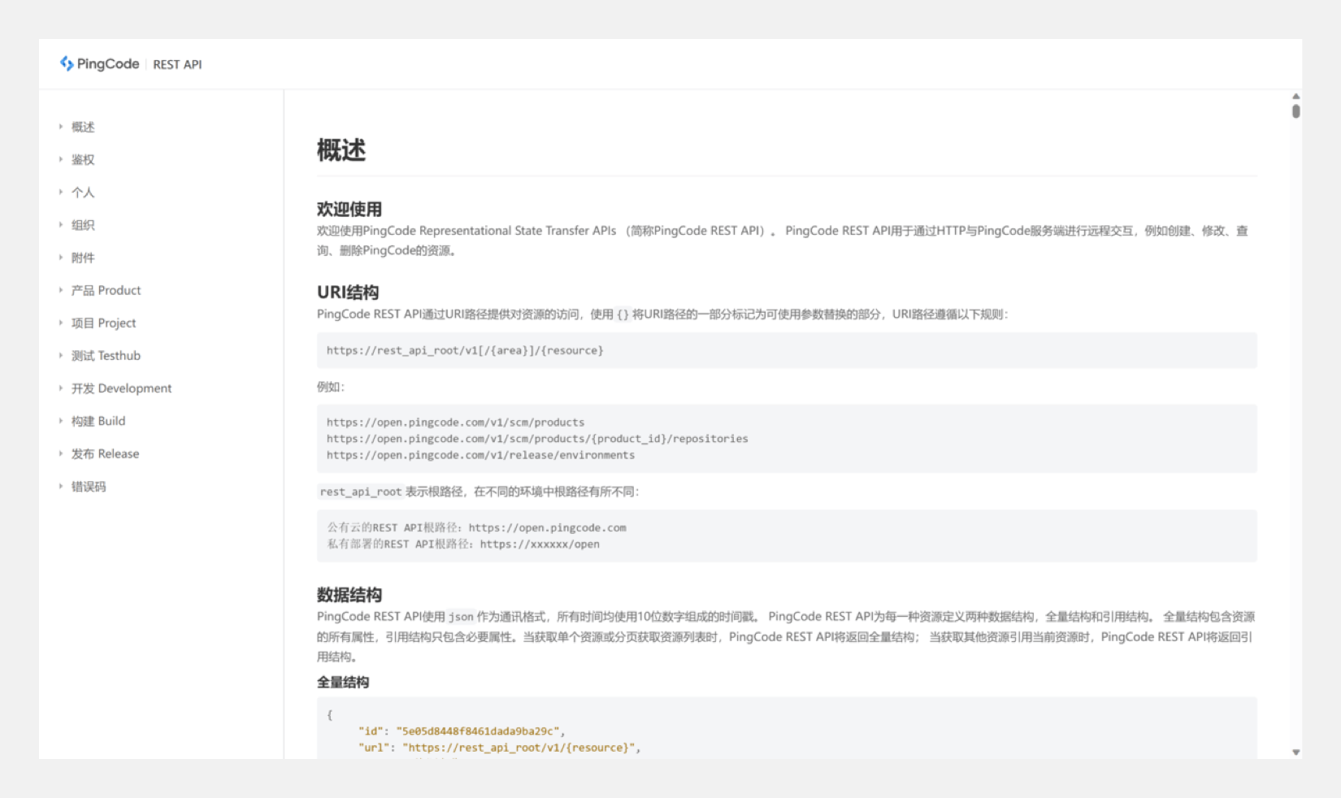The height and width of the screenshot is (798, 1341).
Task: Expand the 概述 section arrow
Action: pyautogui.click(x=60, y=127)
